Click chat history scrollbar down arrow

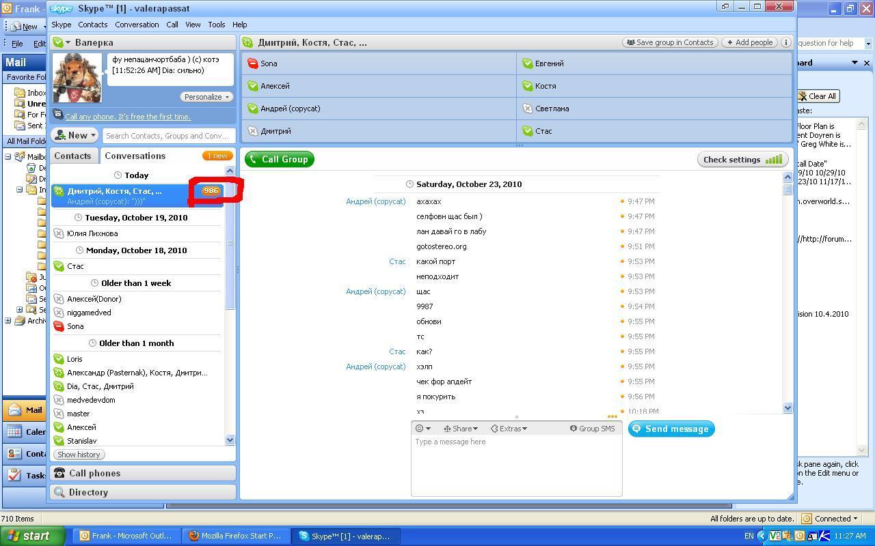[787, 407]
